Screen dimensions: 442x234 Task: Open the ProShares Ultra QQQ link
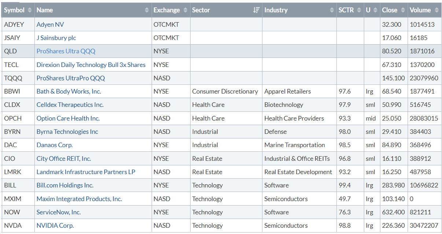66,51
